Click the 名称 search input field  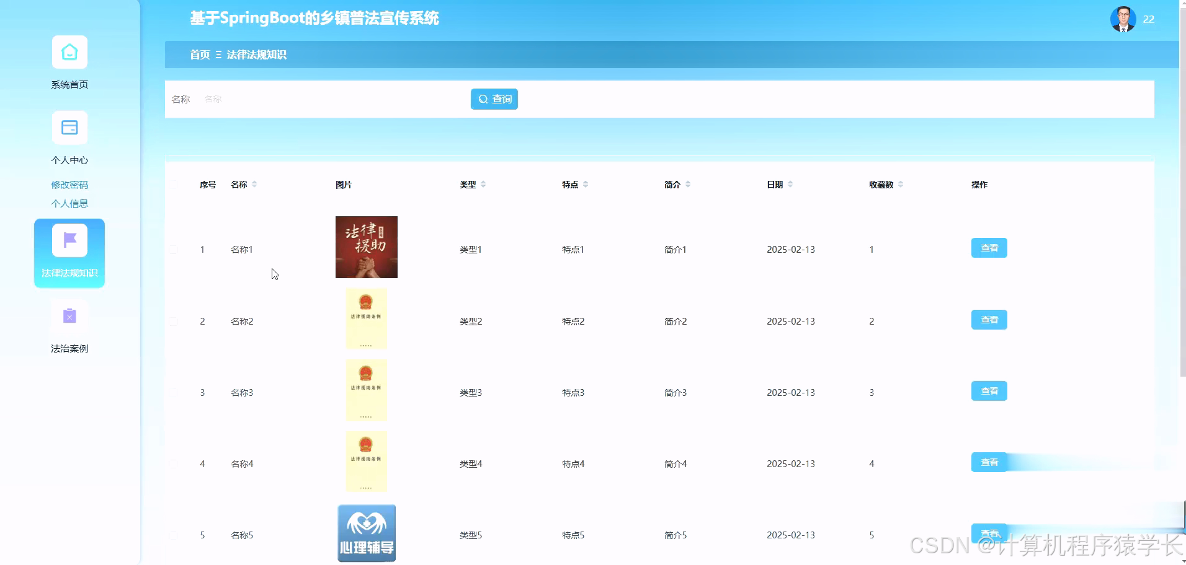point(310,99)
